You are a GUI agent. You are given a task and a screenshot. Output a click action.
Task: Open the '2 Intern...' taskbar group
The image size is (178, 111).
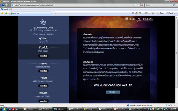[60, 109]
